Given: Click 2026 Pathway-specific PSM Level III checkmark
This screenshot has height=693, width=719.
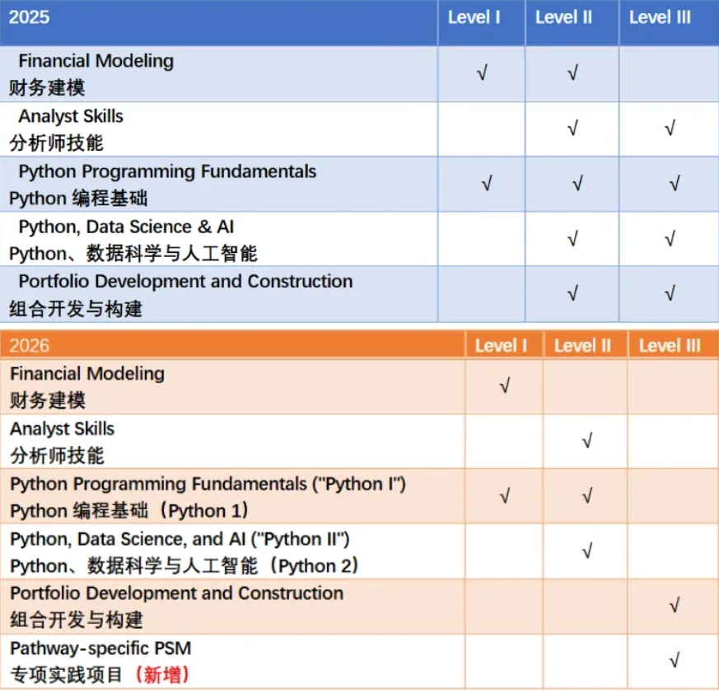Looking at the screenshot, I should tap(675, 660).
